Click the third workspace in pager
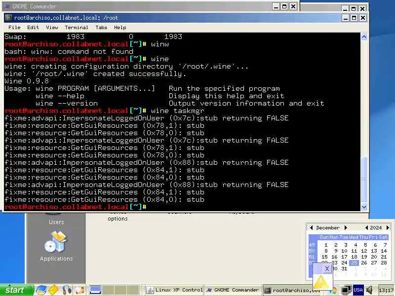 coord(120,290)
